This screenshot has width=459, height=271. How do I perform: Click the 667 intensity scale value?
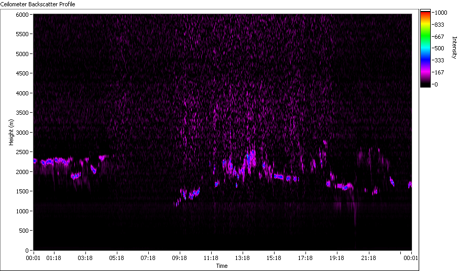(x=440, y=37)
